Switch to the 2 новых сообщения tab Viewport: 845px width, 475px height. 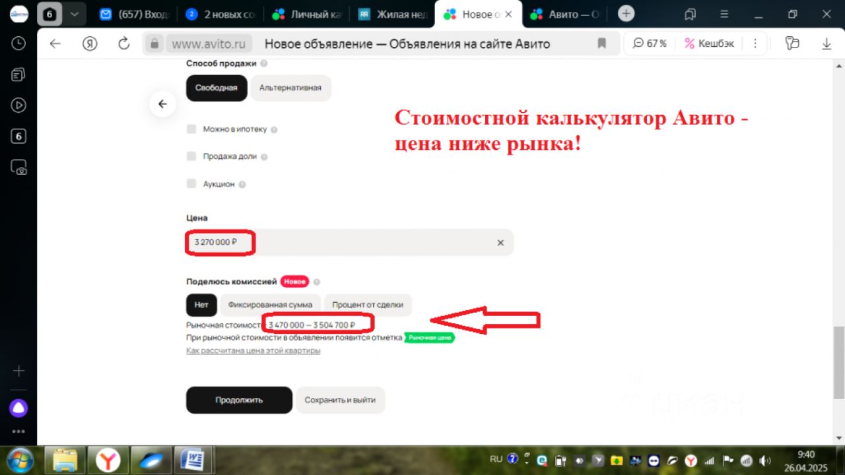[x=220, y=14]
